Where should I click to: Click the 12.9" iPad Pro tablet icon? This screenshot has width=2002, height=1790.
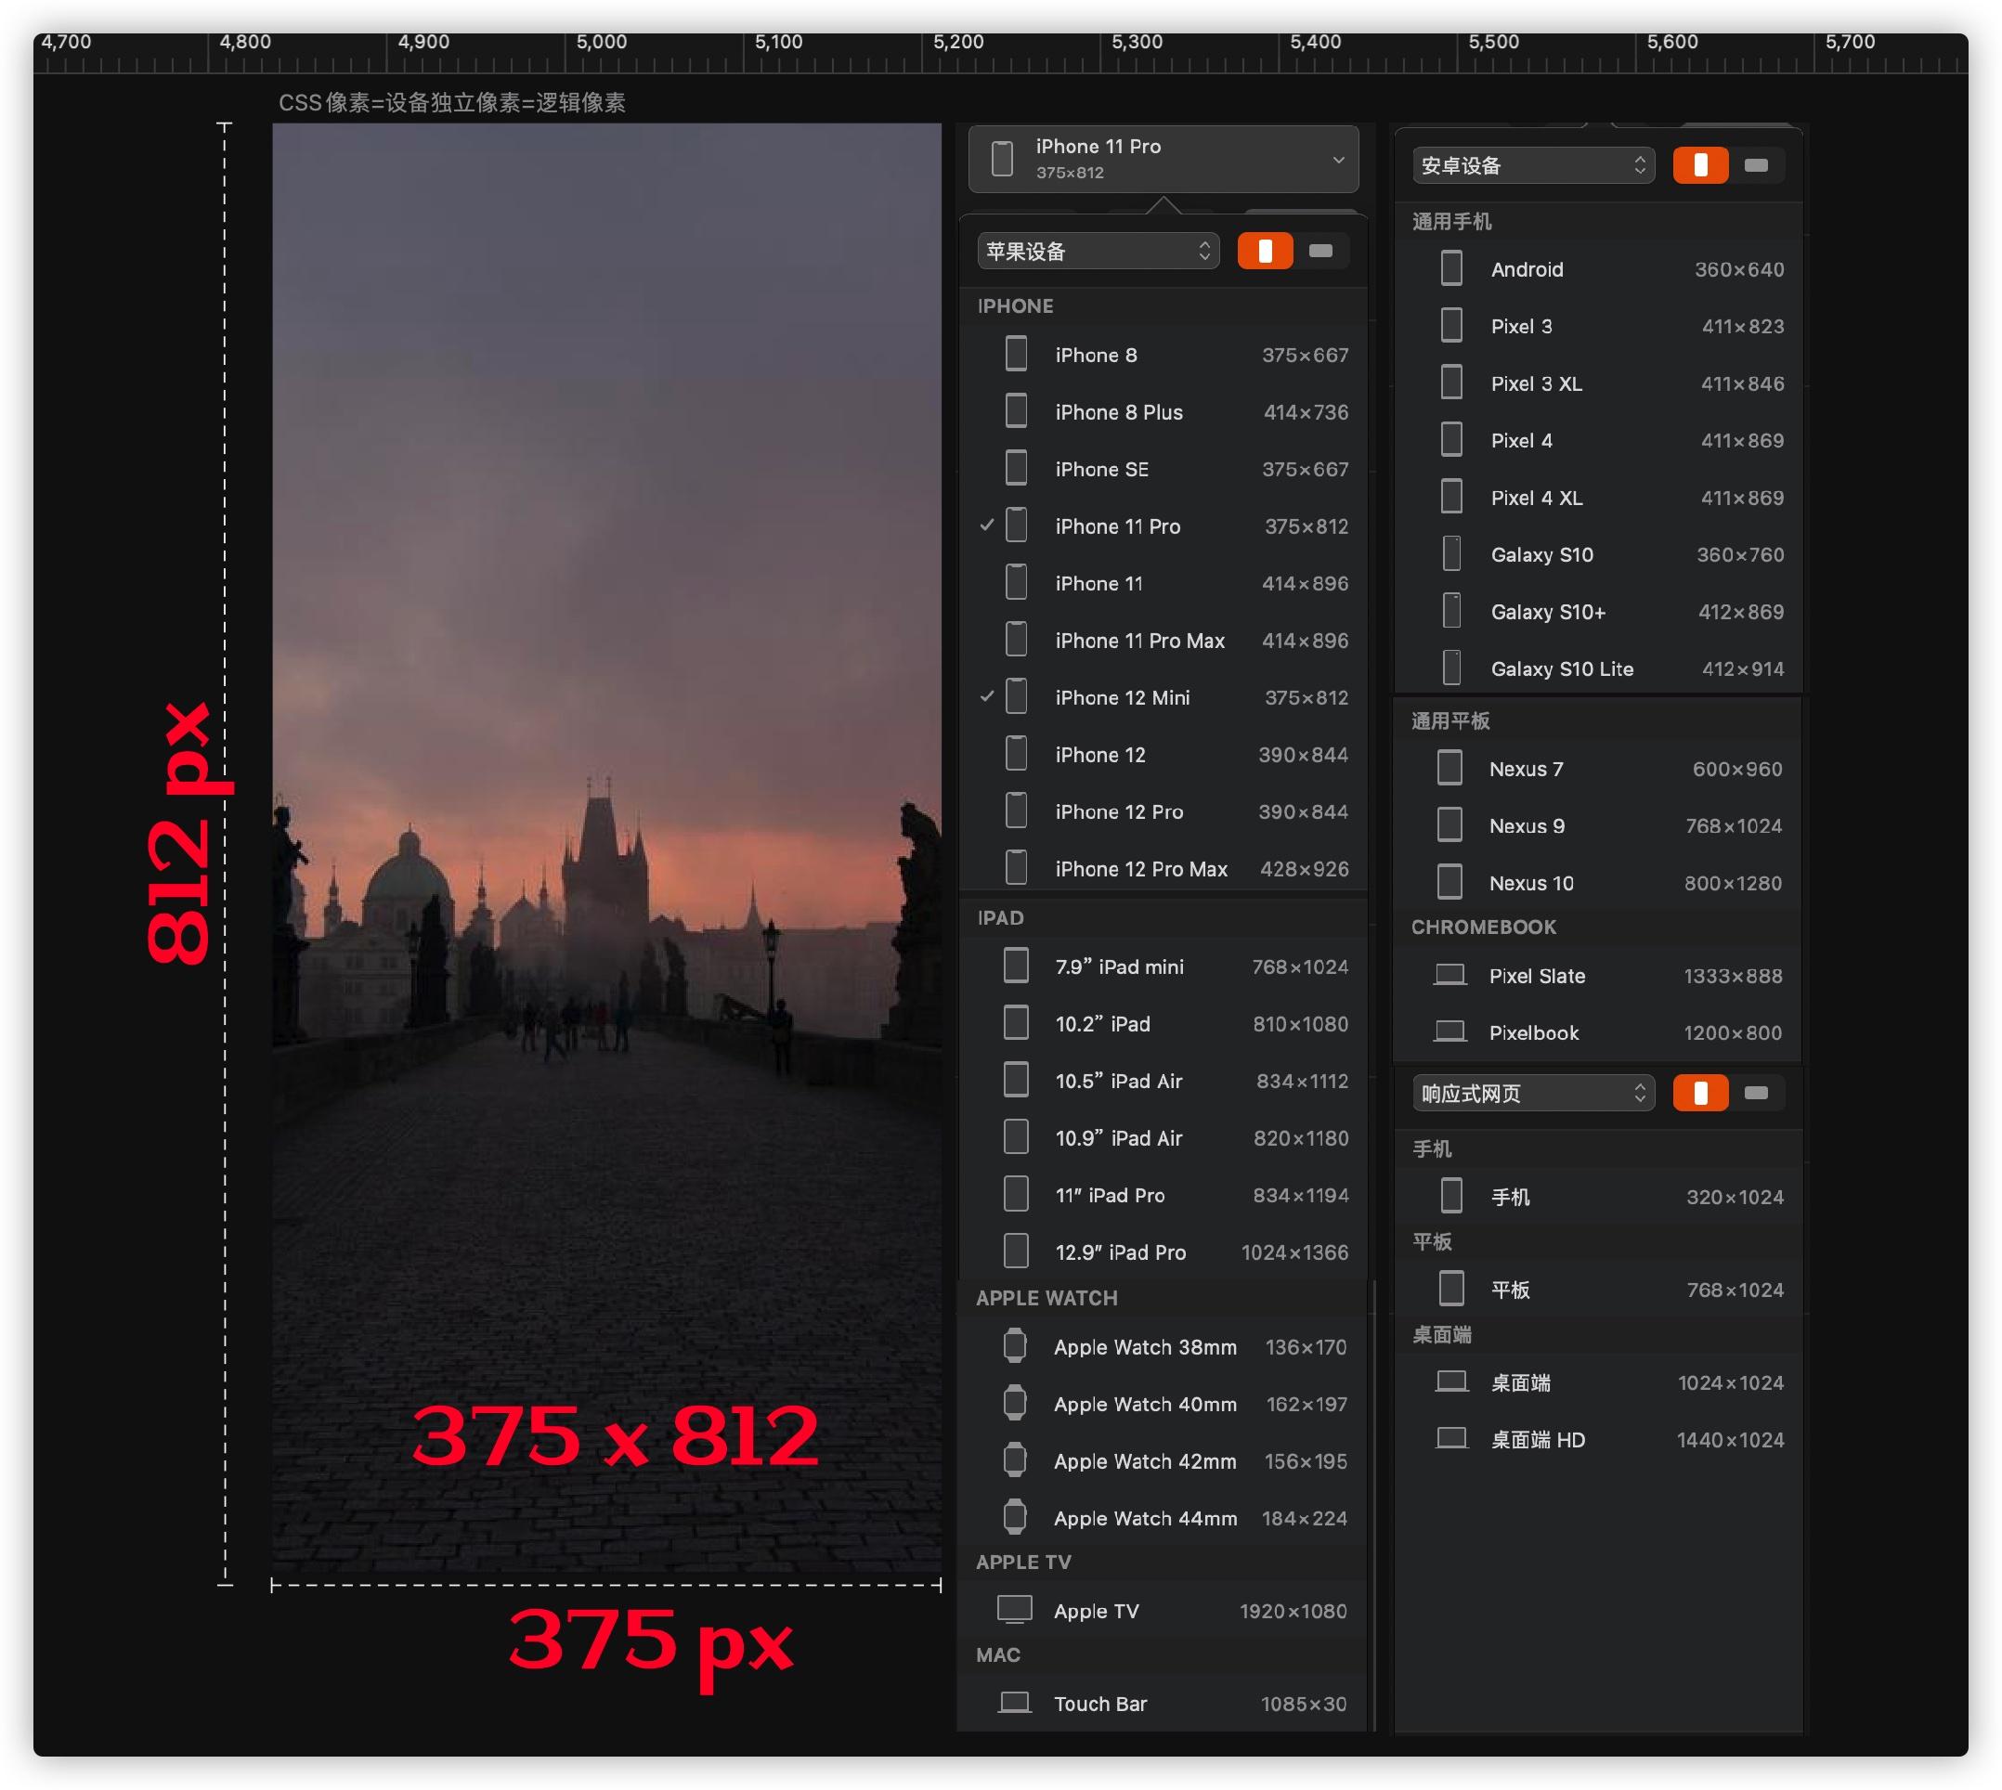point(1016,1251)
